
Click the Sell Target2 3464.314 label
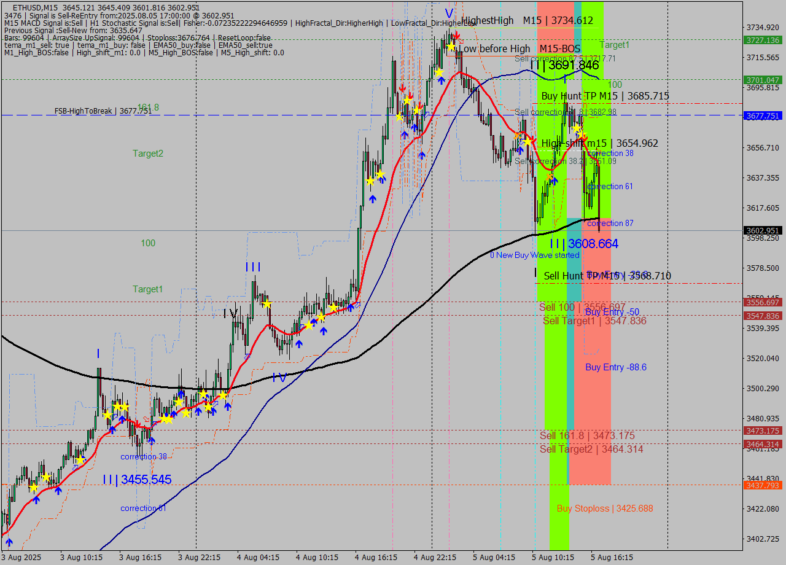(592, 450)
